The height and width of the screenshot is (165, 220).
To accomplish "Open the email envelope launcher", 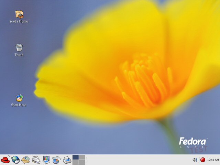I will pos(26,160).
